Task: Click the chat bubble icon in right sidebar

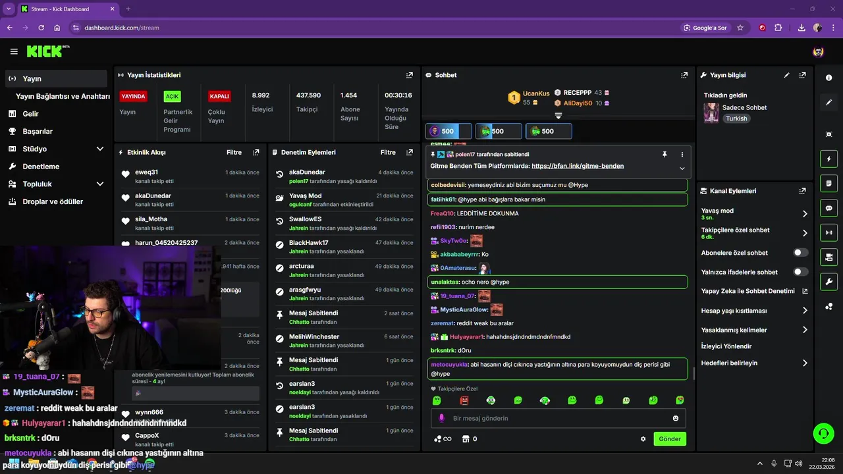Action: click(829, 208)
